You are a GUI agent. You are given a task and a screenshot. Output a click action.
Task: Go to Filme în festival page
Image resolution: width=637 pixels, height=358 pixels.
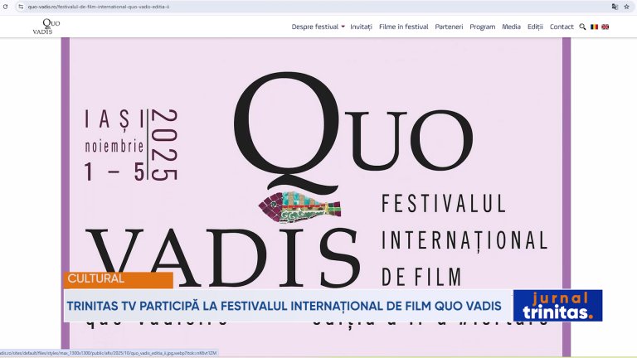click(403, 27)
